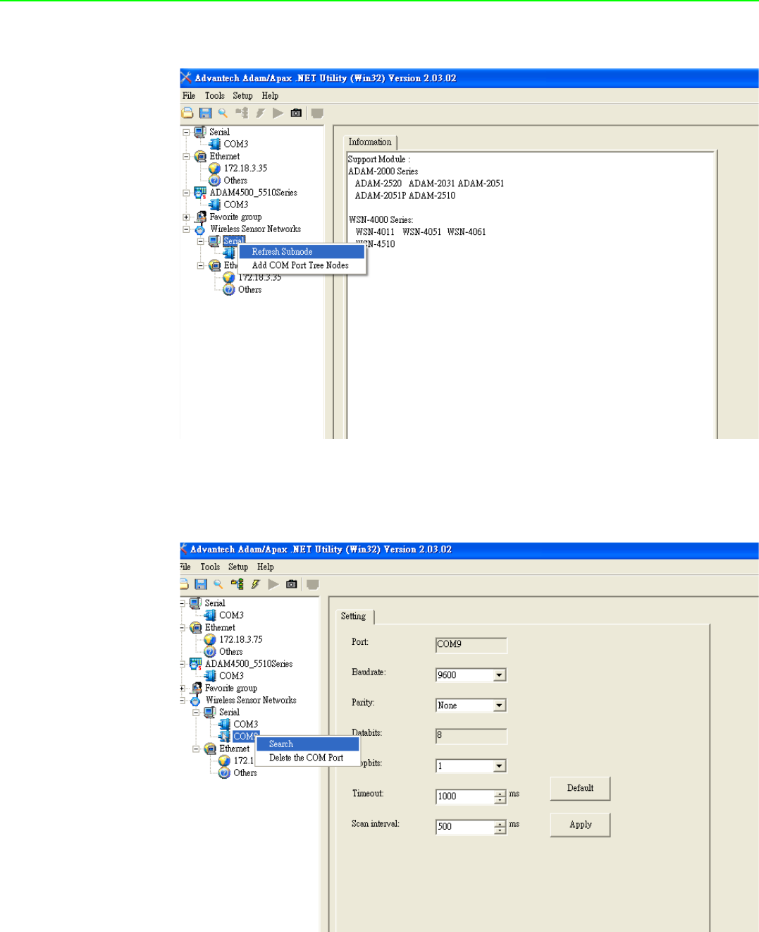Screen dimensions: 759x932
Task: Click play arrow icon in Information window toolbar
Action: pos(278,113)
